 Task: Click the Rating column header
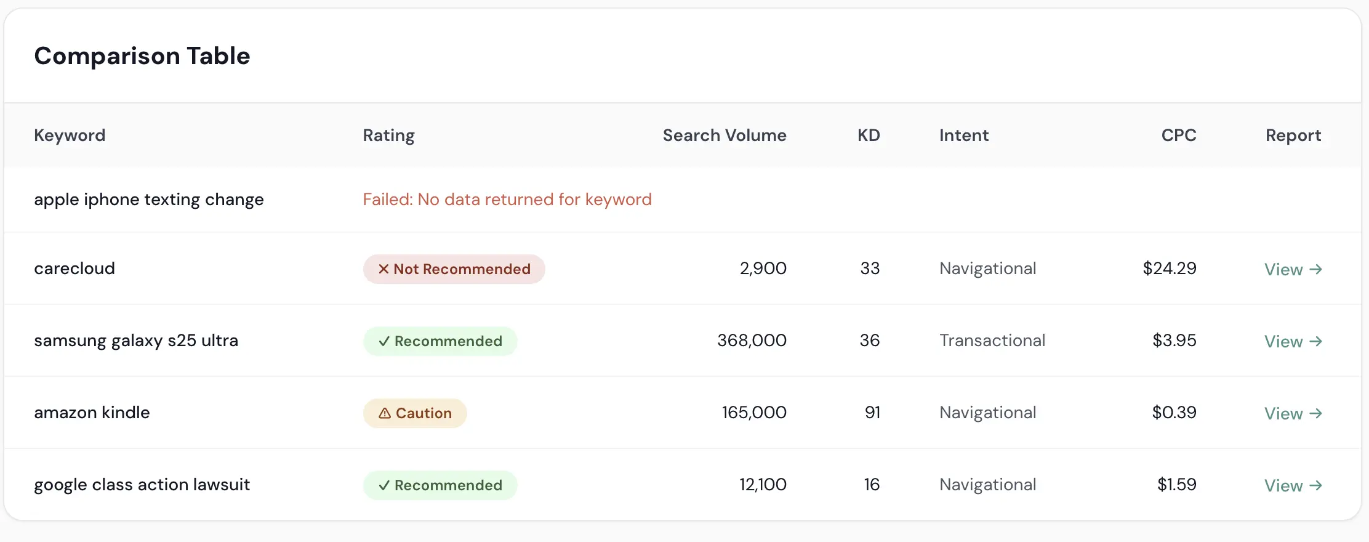pyautogui.click(x=388, y=135)
